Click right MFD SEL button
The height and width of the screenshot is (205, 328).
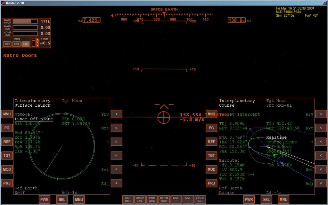(266, 199)
